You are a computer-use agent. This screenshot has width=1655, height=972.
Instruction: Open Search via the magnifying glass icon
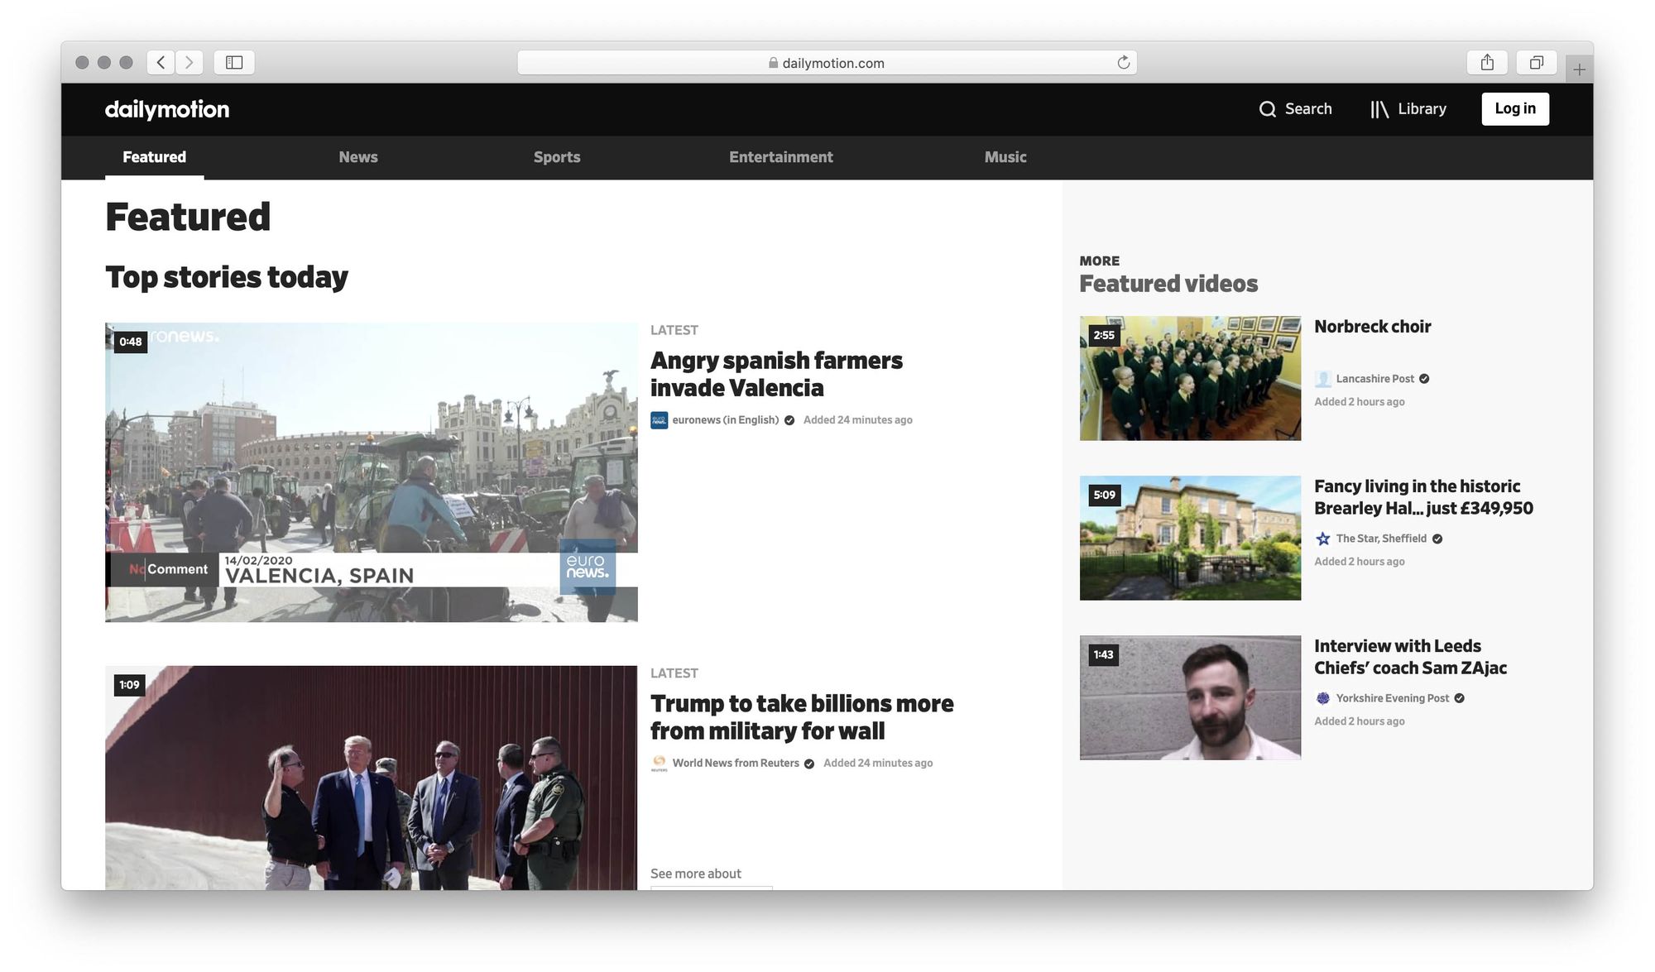(1268, 108)
